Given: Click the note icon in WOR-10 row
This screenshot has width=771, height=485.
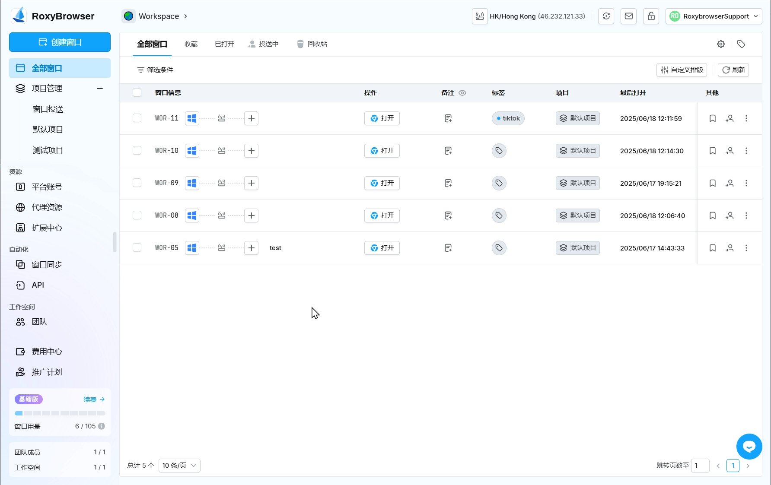Looking at the screenshot, I should (x=448, y=151).
